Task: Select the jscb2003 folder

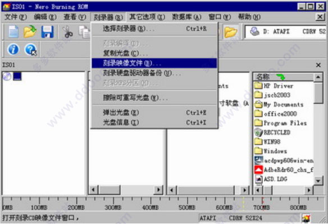Action: [272, 95]
